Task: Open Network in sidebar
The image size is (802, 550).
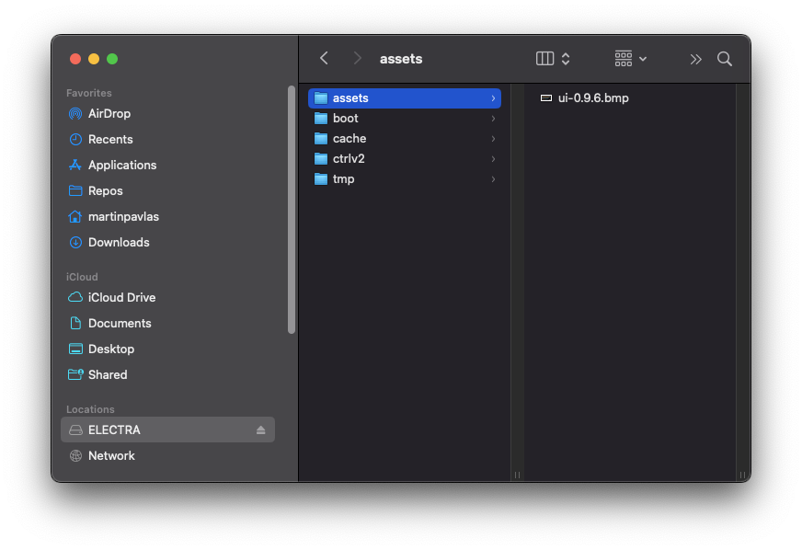Action: pyautogui.click(x=167, y=455)
